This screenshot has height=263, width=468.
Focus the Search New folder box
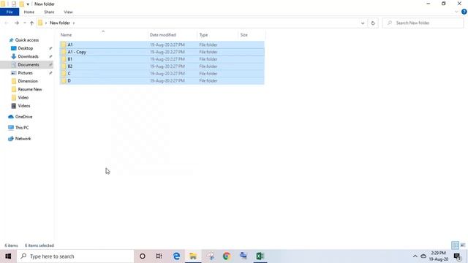click(x=423, y=23)
